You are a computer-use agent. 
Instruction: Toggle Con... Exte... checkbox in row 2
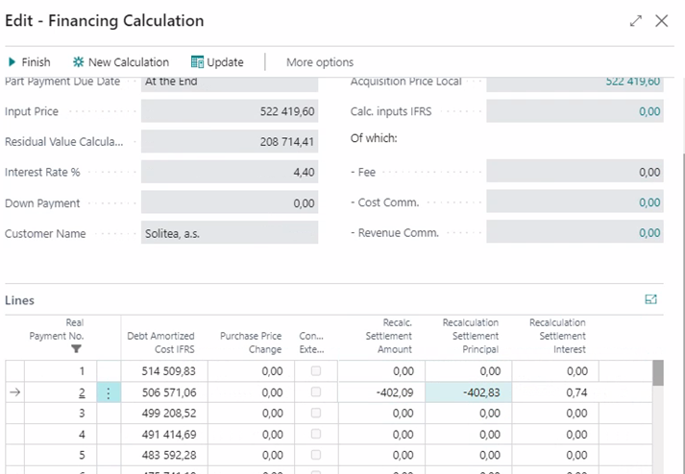click(x=317, y=392)
